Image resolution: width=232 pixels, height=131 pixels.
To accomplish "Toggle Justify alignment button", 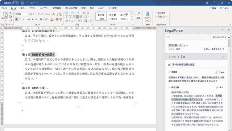I will (77, 17).
